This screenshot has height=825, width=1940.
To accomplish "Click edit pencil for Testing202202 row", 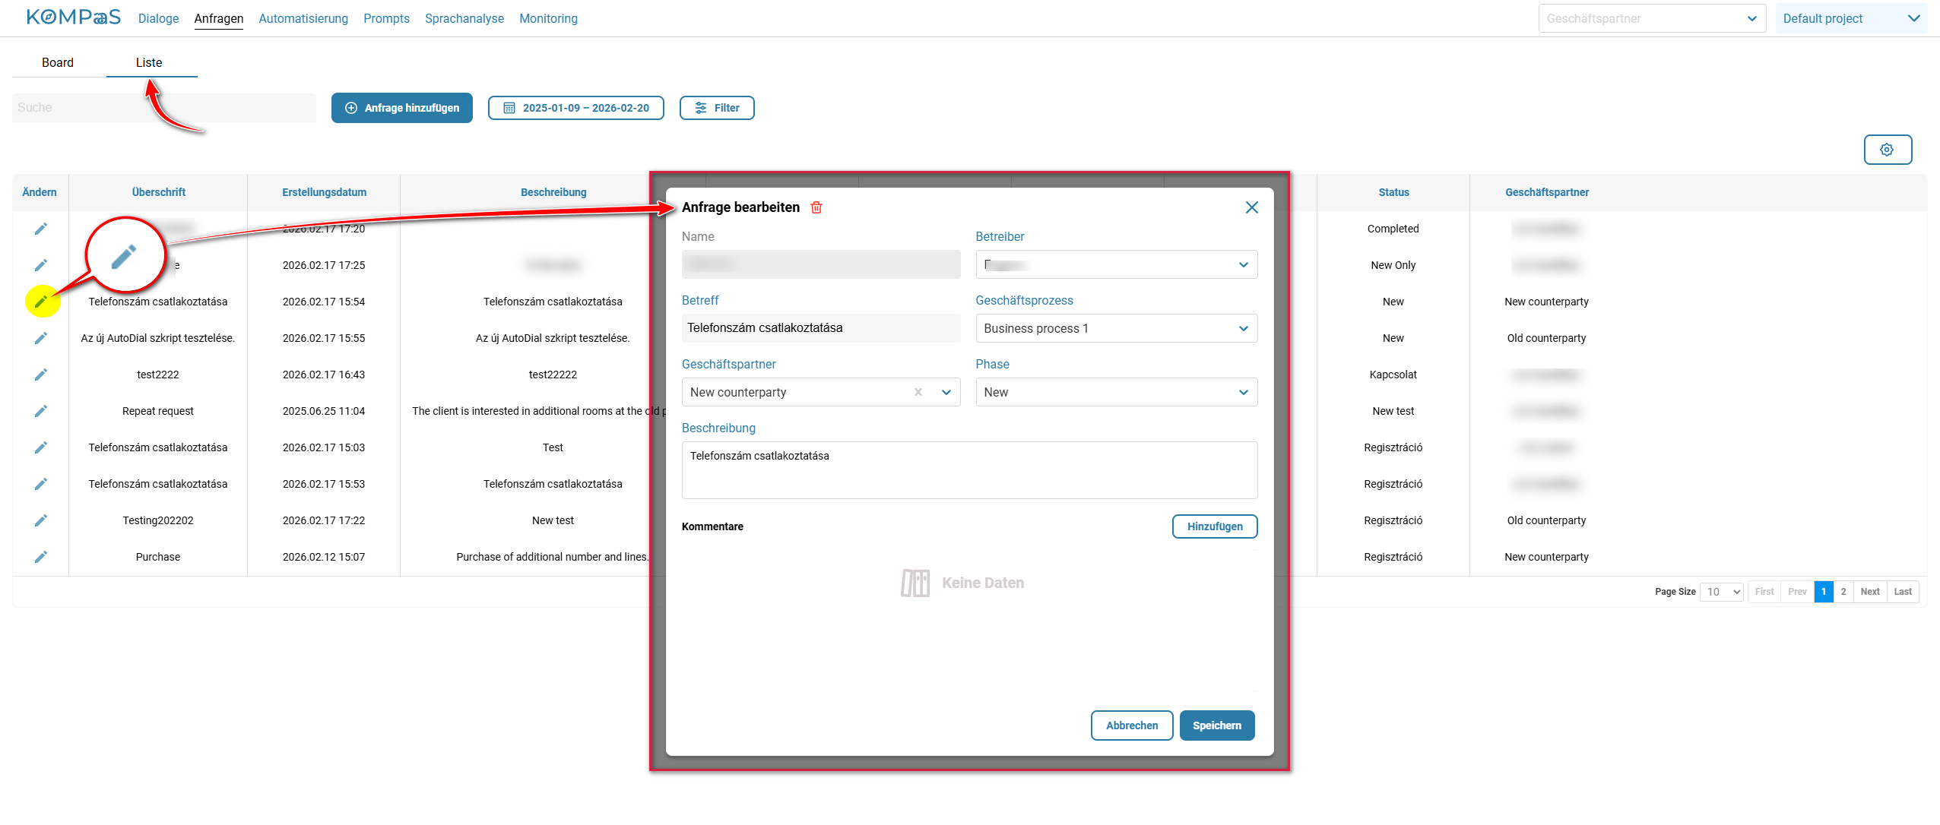I will [x=41, y=520].
